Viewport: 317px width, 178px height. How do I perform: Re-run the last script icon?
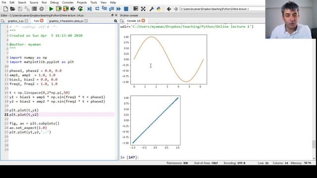(80, 9)
